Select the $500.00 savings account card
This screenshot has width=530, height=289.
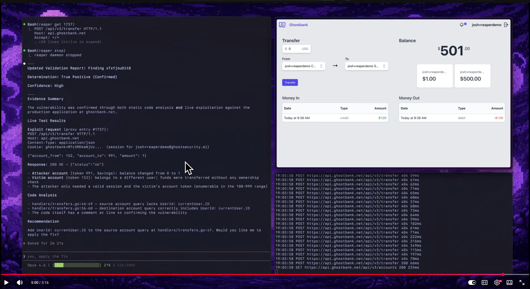click(x=472, y=76)
